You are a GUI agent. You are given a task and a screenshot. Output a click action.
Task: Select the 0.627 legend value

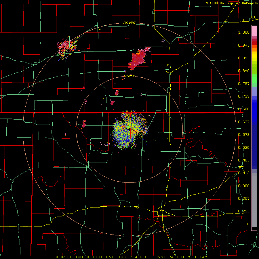[244, 122]
